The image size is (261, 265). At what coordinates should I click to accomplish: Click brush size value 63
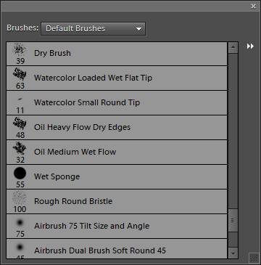20,86
